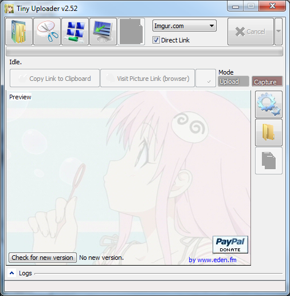The width and height of the screenshot is (290, 296).
Task: Click Check for new version button
Action: point(42,258)
